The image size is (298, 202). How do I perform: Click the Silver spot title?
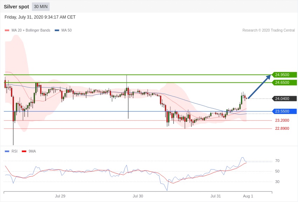coord(16,7)
